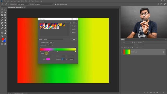Click the share icon at top right
Viewport: 167px width, 94px height.
pos(165,4)
